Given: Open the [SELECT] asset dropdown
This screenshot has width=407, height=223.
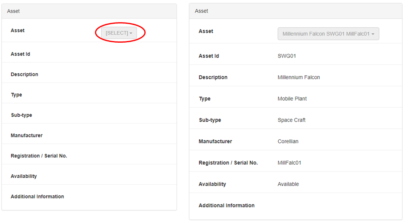Looking at the screenshot, I should 119,33.
